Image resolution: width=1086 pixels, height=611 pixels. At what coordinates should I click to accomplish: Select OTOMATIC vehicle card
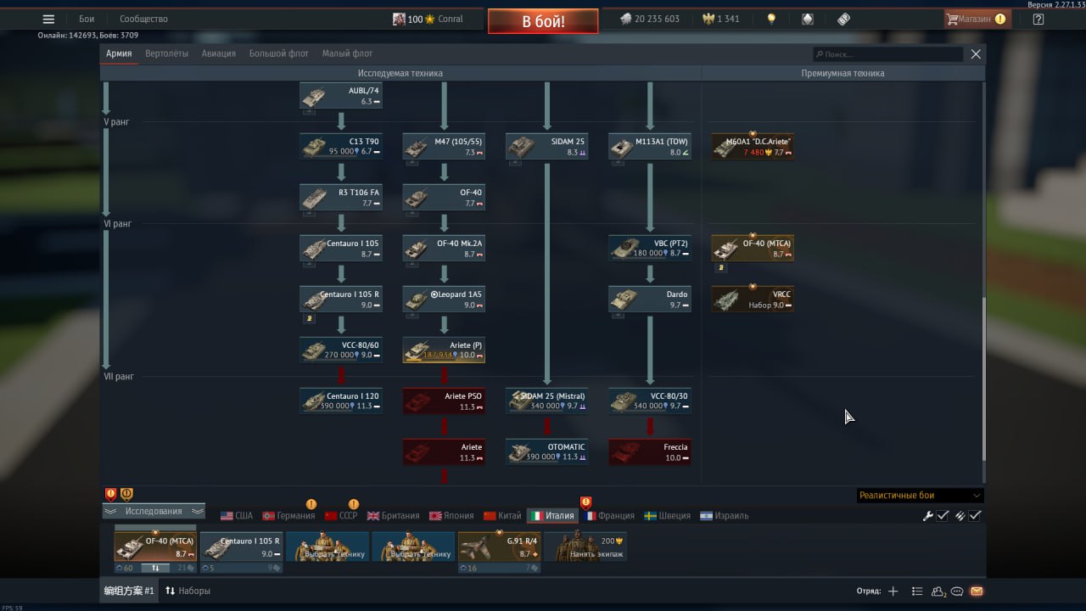(x=546, y=452)
